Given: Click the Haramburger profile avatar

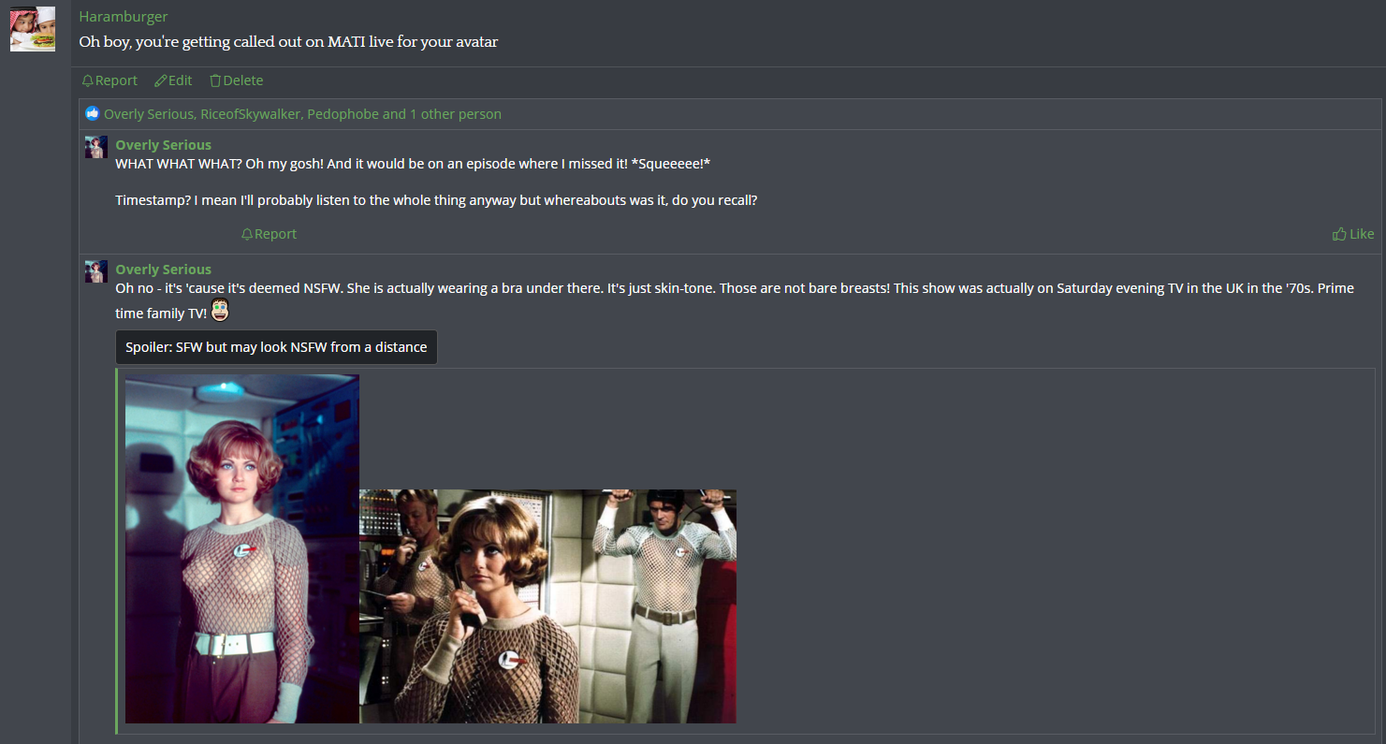Looking at the screenshot, I should 33,29.
